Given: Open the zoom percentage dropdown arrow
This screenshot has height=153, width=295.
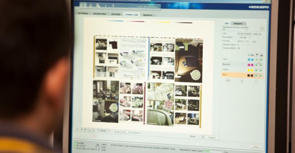Looking at the screenshot, I should click(110, 131).
